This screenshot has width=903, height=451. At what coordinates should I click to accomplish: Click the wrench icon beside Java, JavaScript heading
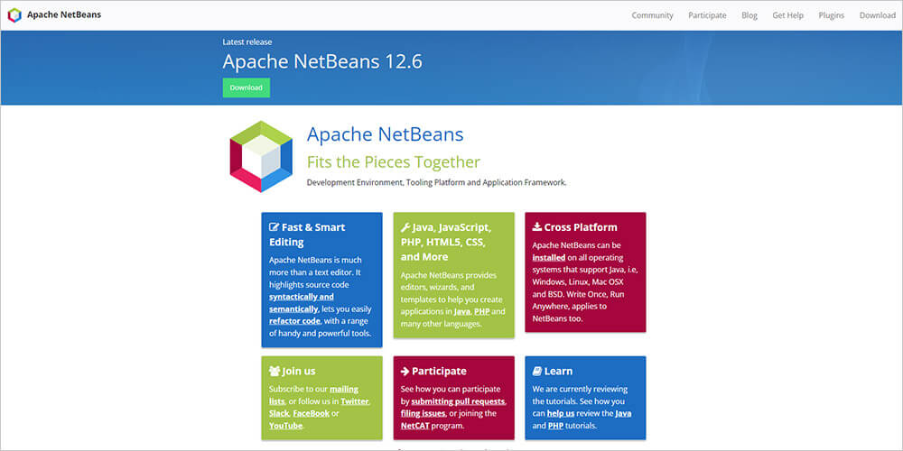[x=405, y=227]
